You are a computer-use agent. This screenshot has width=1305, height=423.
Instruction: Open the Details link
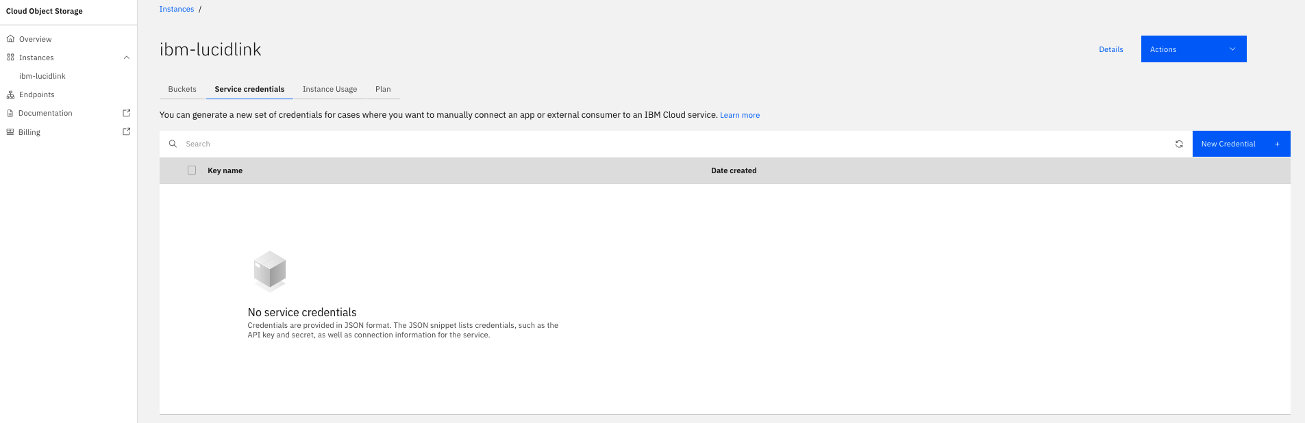pos(1110,49)
